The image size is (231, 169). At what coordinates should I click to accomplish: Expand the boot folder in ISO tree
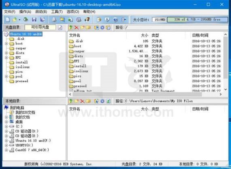pyautogui.click(x=6, y=44)
